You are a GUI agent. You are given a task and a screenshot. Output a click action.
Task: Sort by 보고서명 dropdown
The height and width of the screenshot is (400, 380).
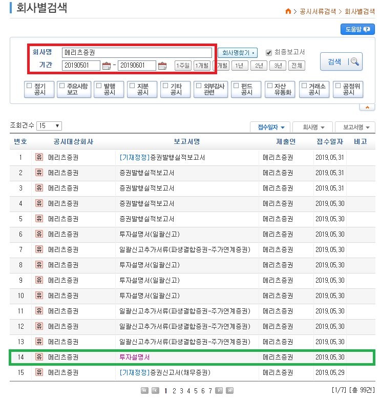(355, 127)
